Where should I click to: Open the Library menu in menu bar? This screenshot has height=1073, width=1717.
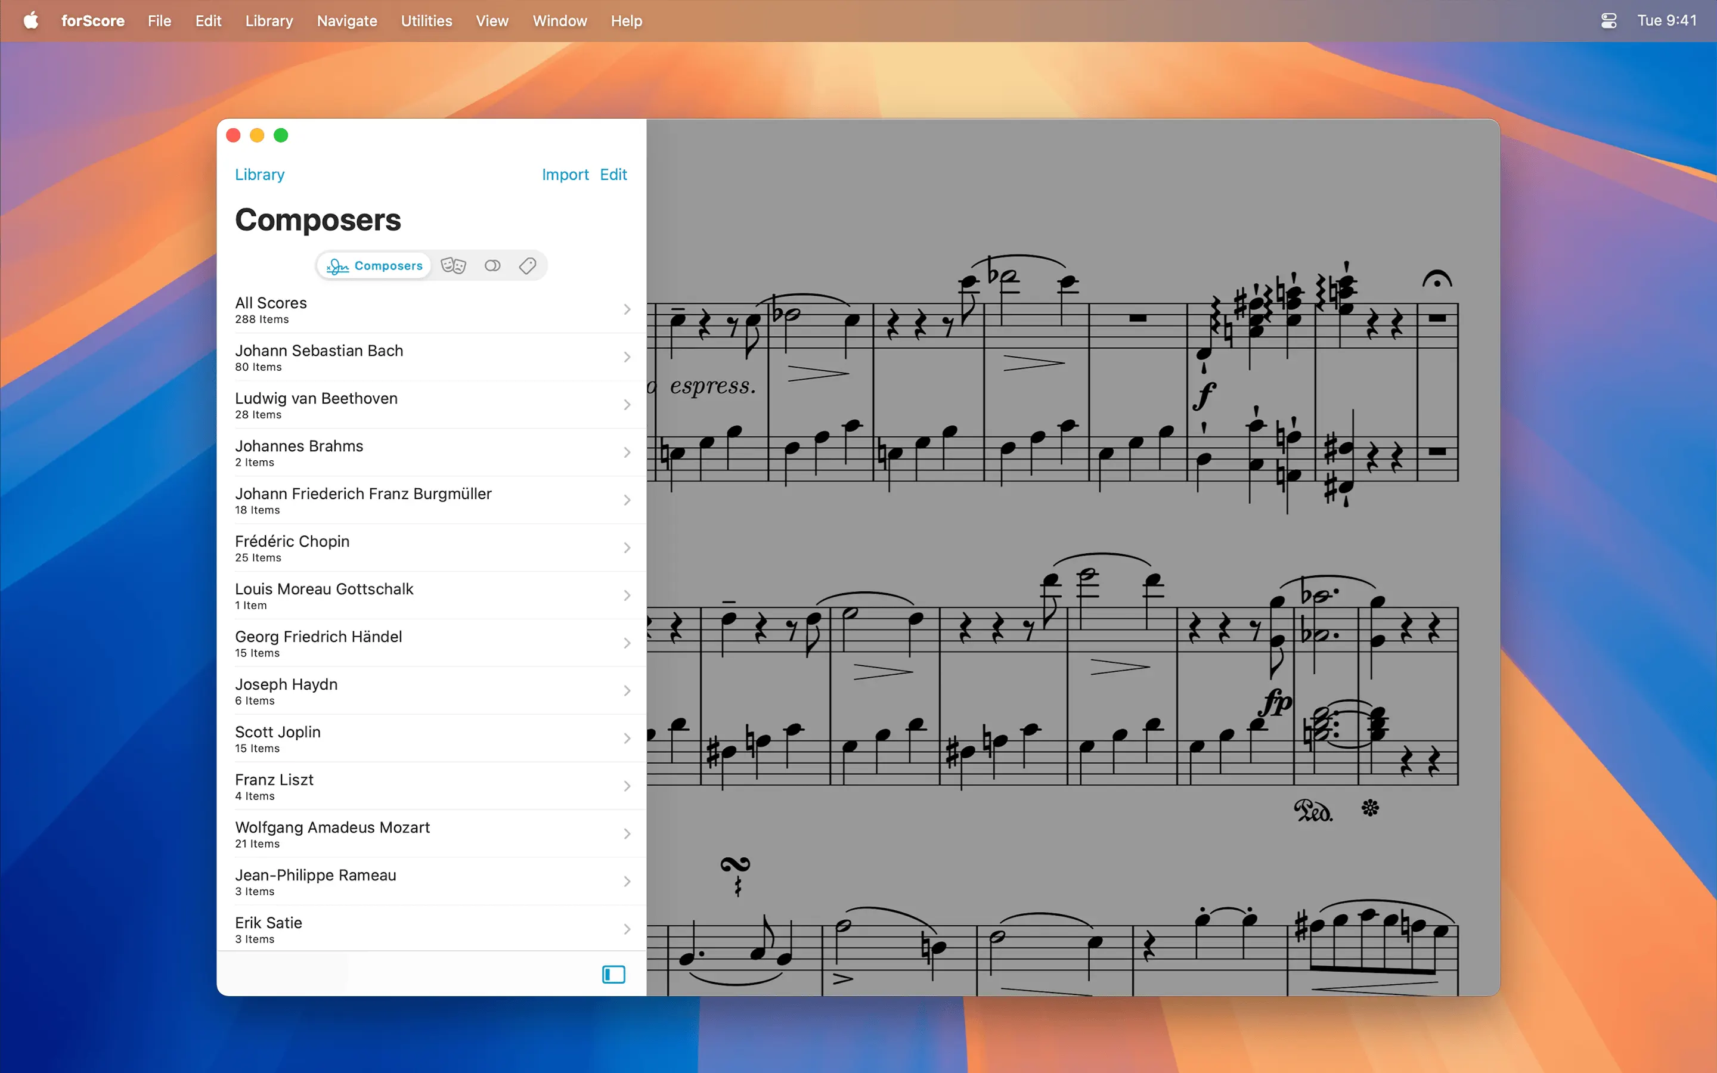pos(269,21)
